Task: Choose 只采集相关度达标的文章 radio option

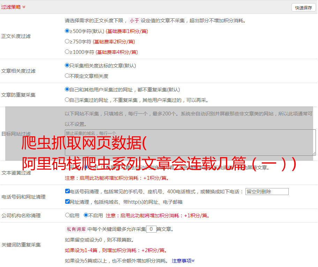Action: [67, 65]
